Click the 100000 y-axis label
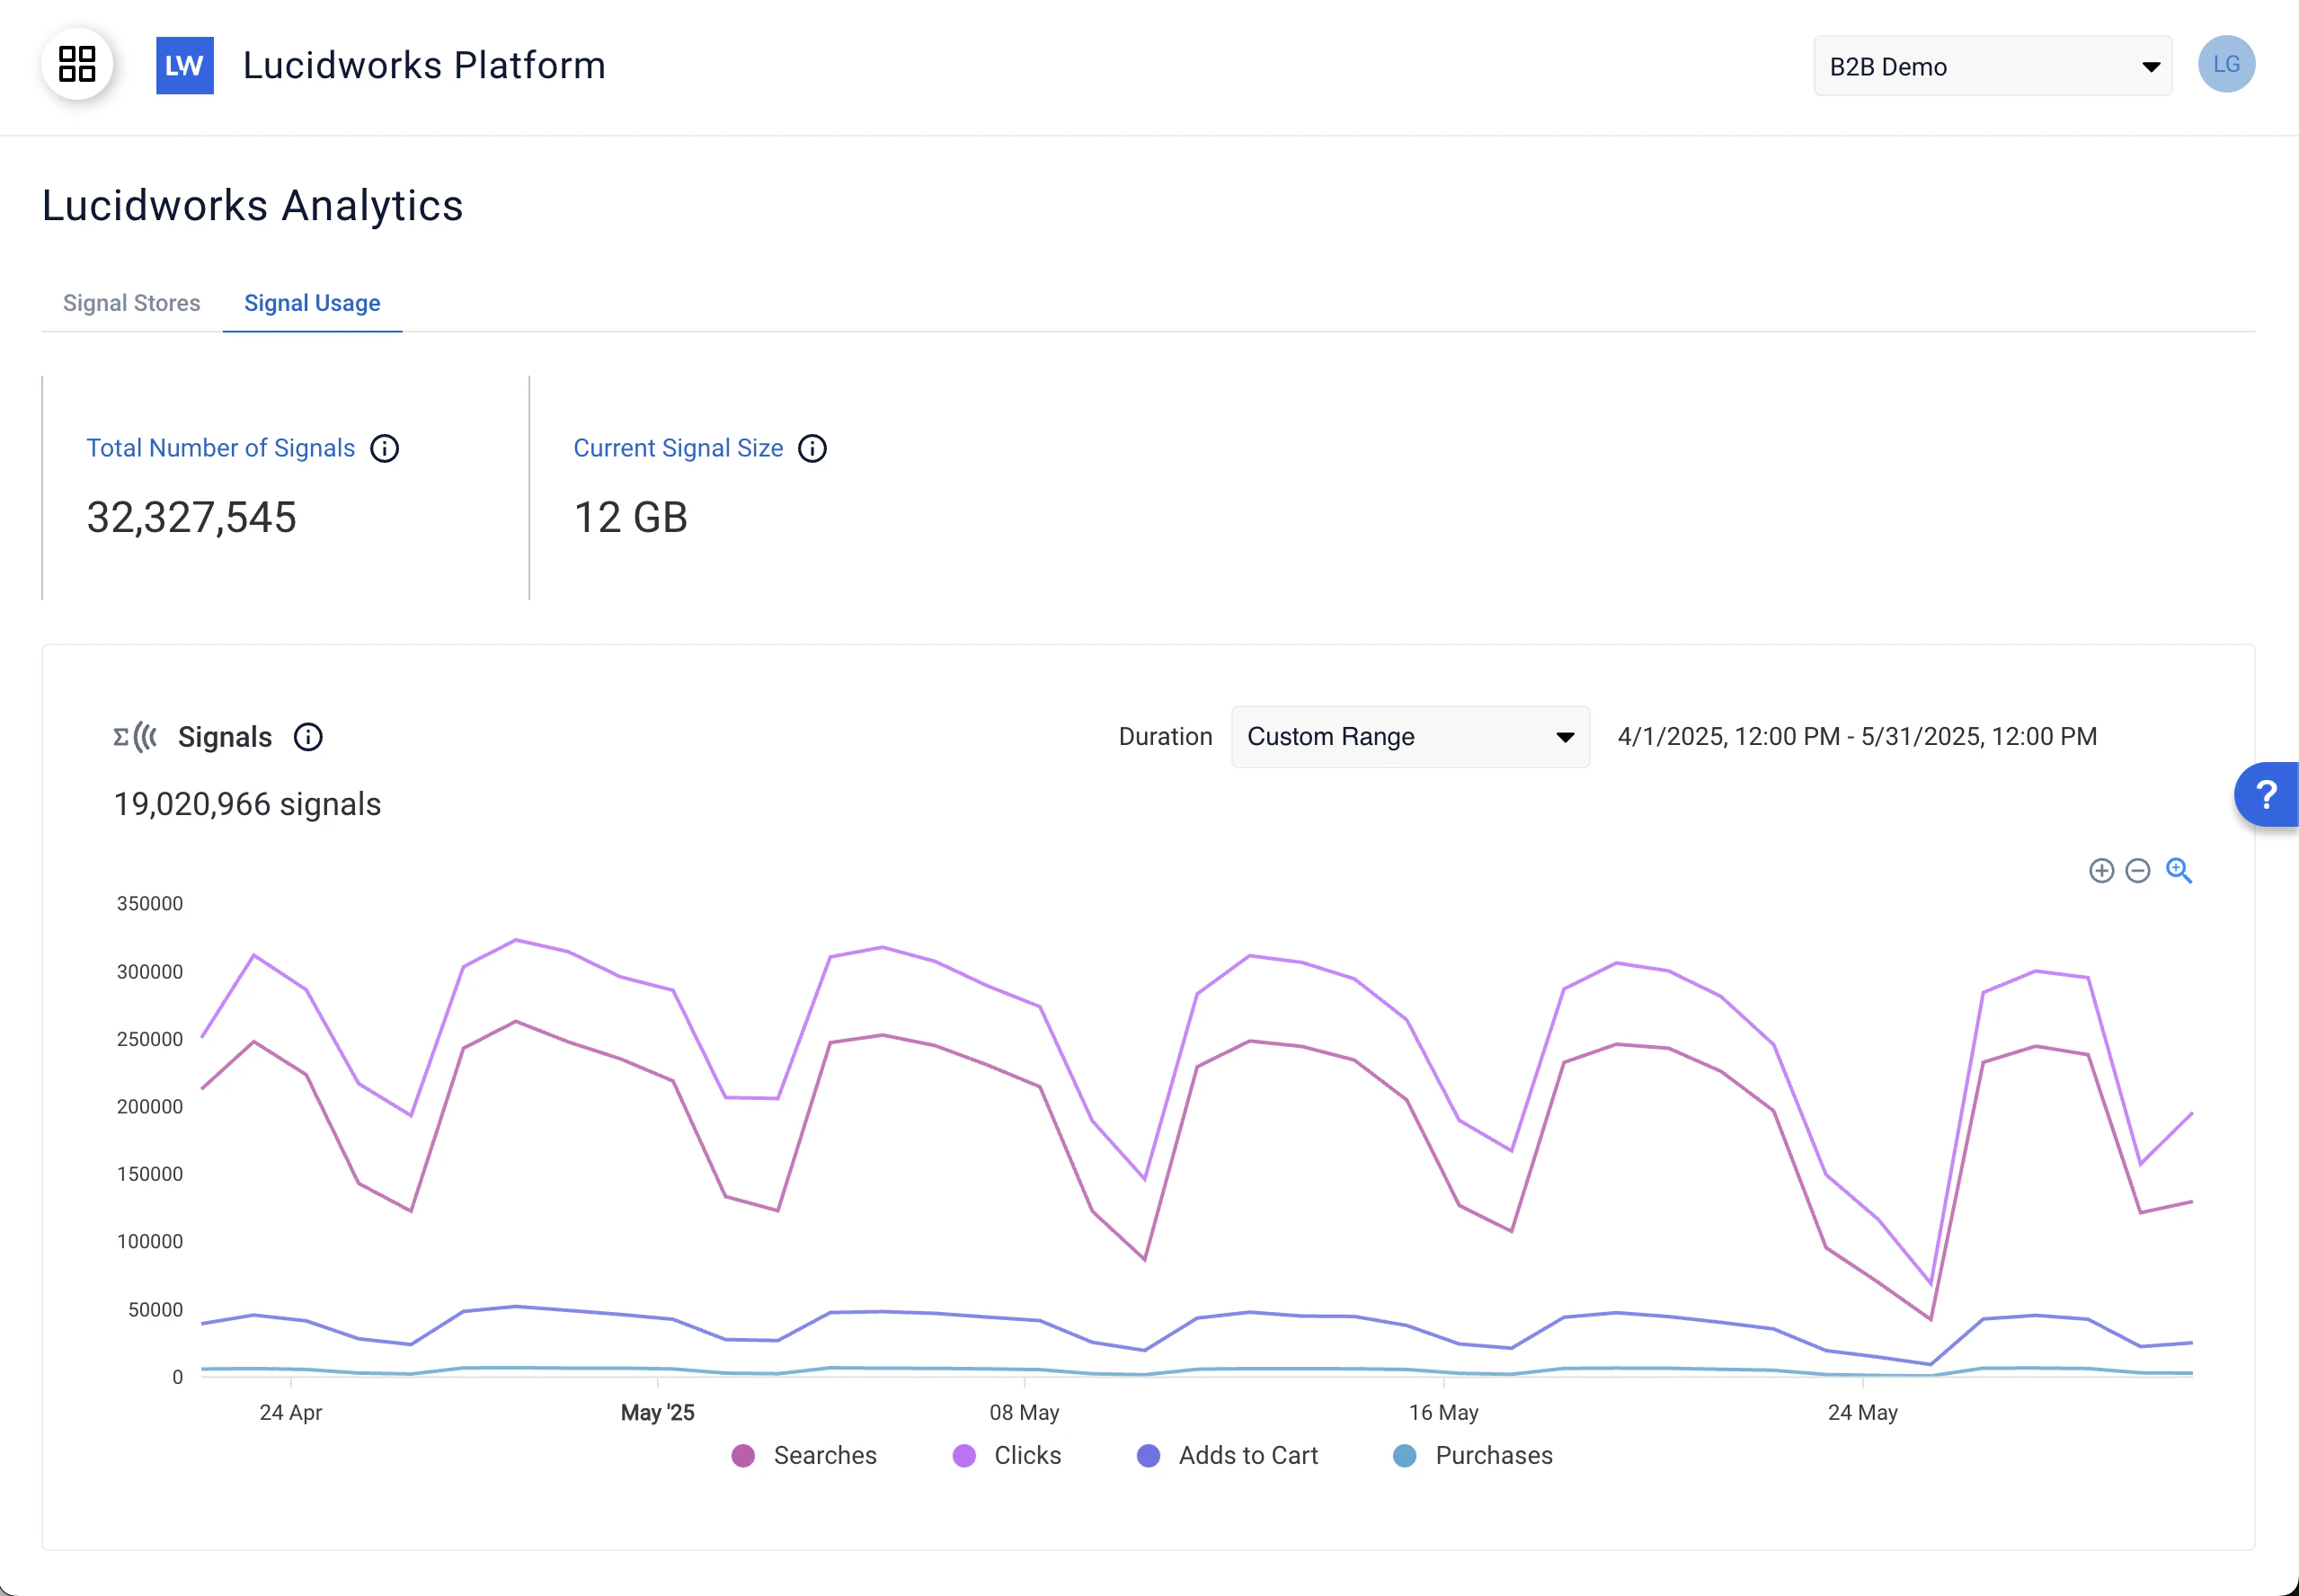 pos(150,1242)
